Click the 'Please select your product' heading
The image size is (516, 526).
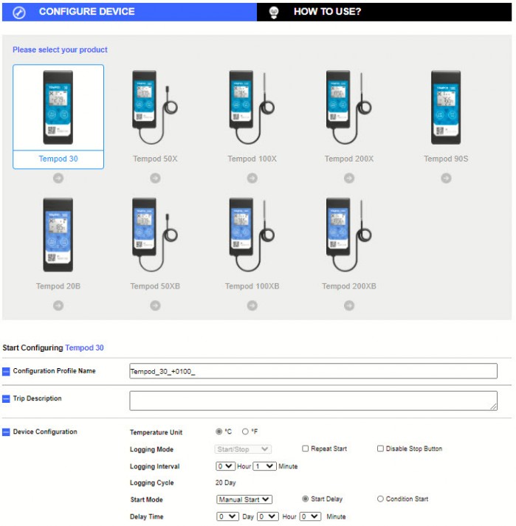click(x=60, y=49)
